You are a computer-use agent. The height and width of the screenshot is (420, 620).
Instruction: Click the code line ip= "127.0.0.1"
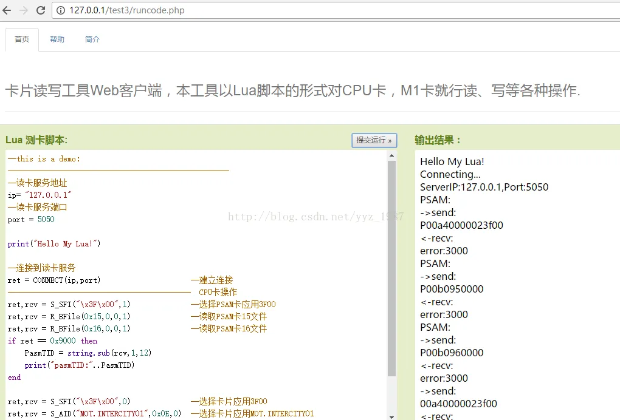pos(40,195)
